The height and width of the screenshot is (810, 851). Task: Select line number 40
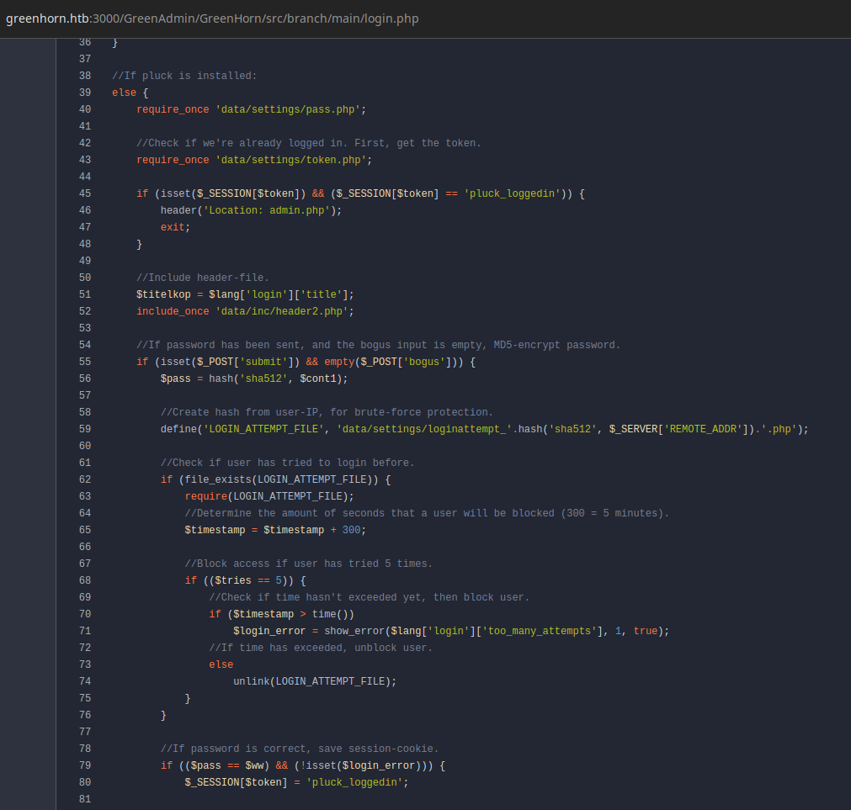click(x=85, y=109)
